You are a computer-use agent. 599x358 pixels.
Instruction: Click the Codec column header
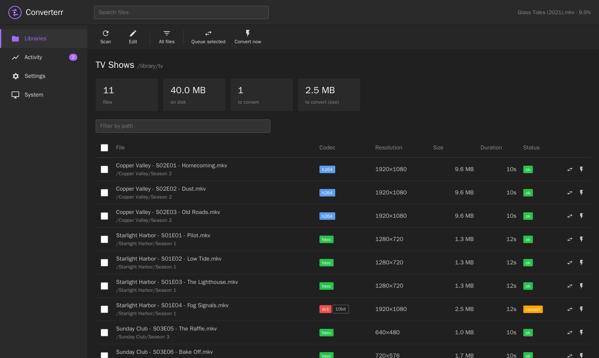(327, 148)
